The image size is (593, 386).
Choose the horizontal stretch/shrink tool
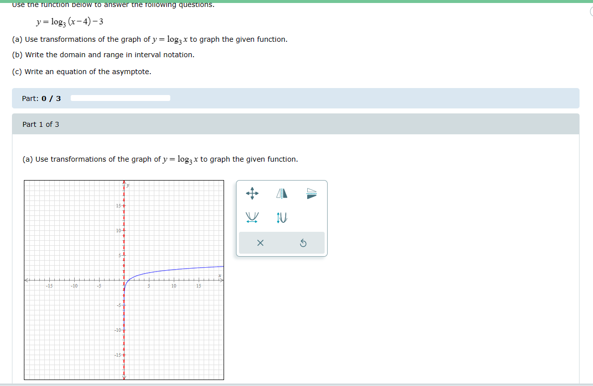(252, 217)
